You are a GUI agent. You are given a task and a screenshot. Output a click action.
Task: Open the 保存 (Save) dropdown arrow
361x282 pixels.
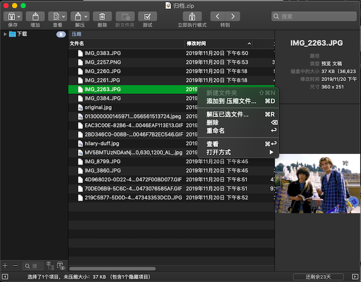tap(19, 16)
